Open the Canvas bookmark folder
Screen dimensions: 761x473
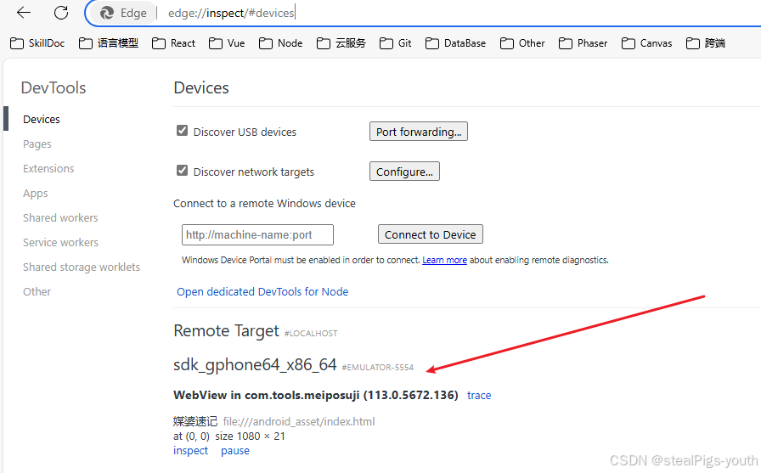[646, 43]
